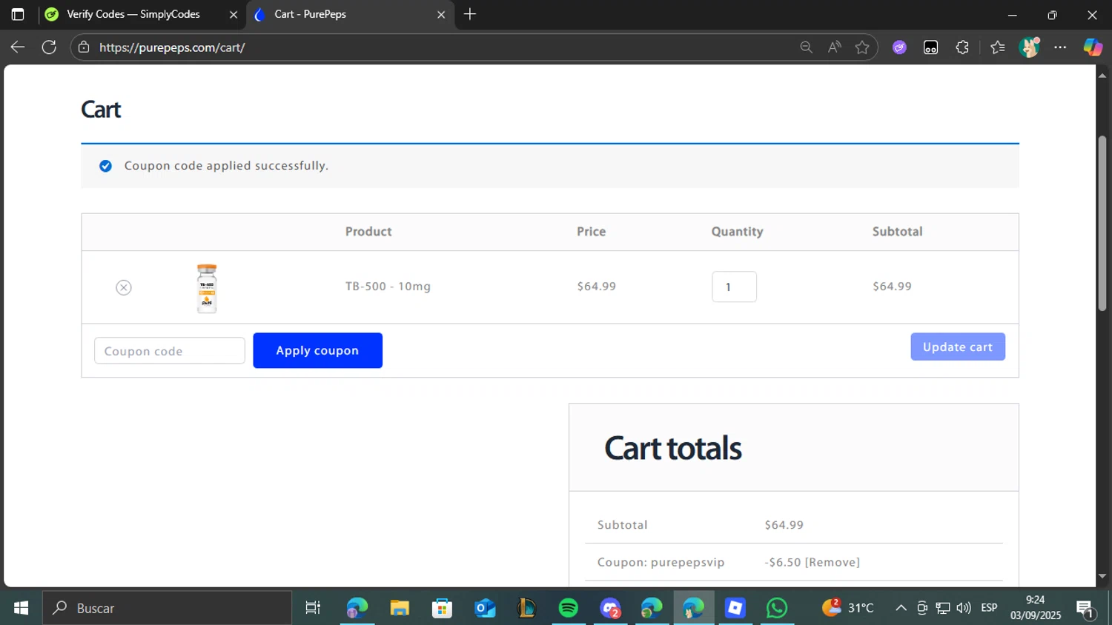Screen dimensions: 1112x625
Task: Open Task View from taskbar
Action: click(313, 608)
